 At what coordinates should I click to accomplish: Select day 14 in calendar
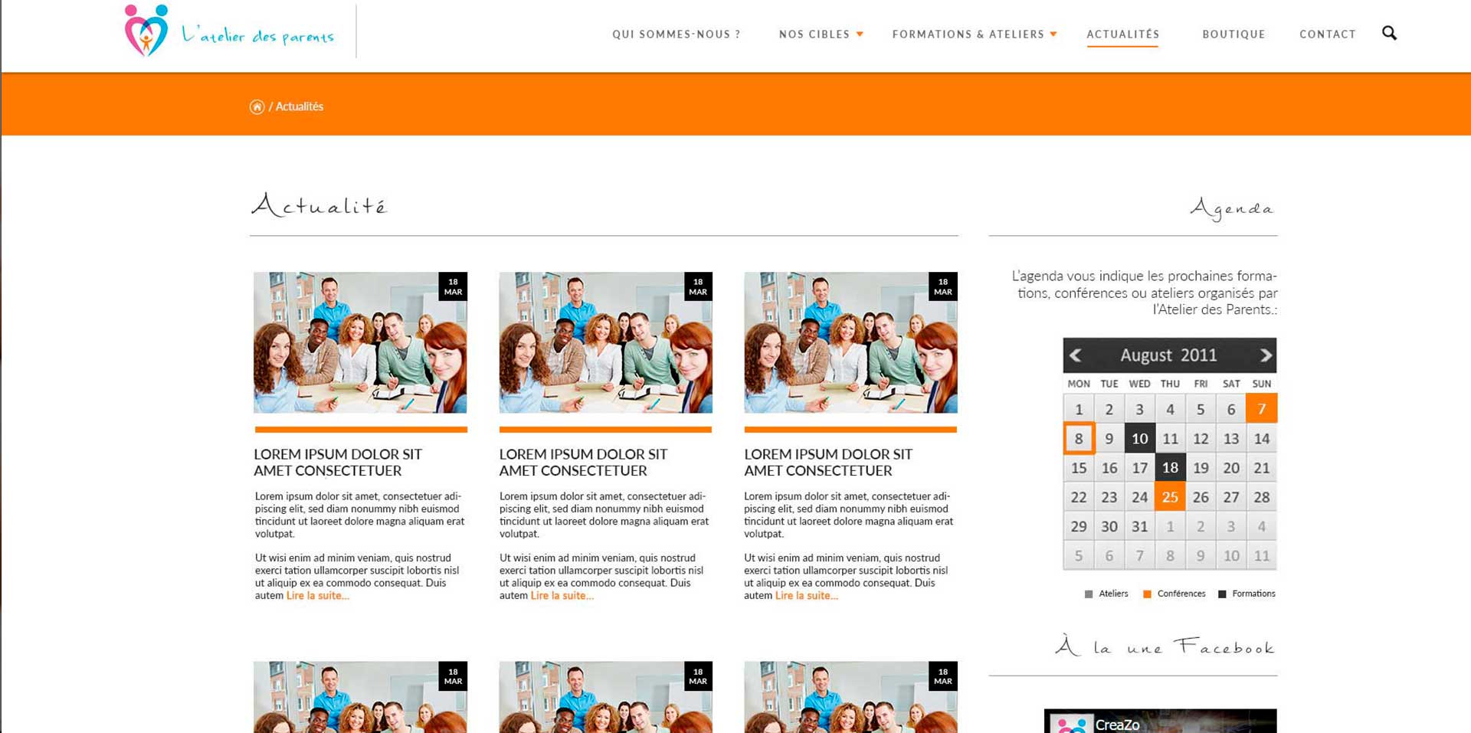coord(1261,438)
